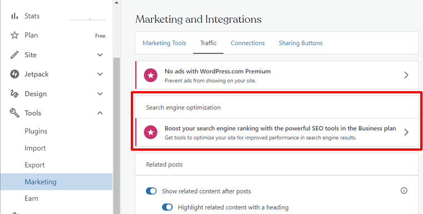Open Earn in the sidebar
This screenshot has height=214, width=423.
coord(31,198)
